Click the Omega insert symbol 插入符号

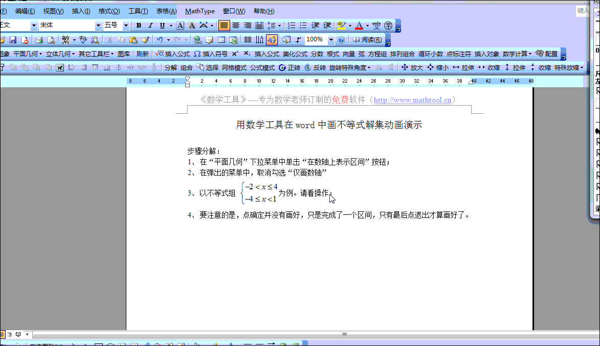pos(210,54)
